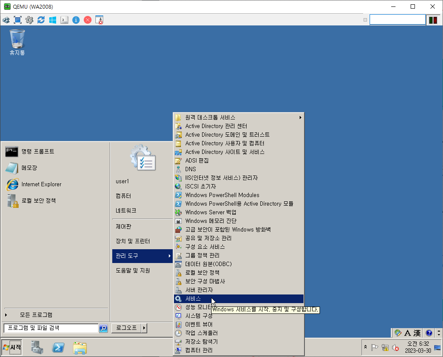This screenshot has width=443, height=357.
Task: Expand the arrow next to 로그오프
Action: pyautogui.click(x=144, y=328)
